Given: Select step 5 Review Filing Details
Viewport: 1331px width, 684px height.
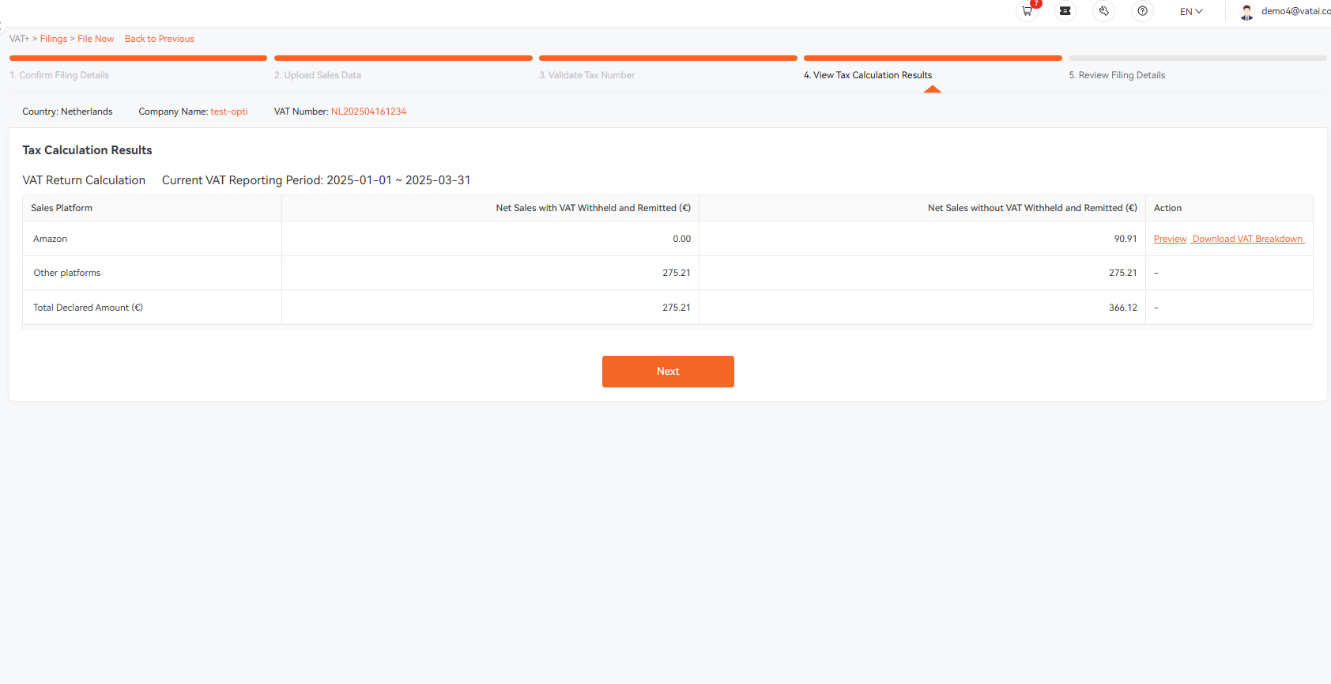Looking at the screenshot, I should [x=1117, y=75].
